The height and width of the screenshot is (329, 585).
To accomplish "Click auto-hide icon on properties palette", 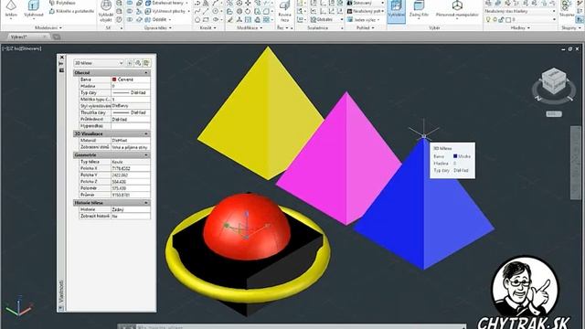I will 61,64.
